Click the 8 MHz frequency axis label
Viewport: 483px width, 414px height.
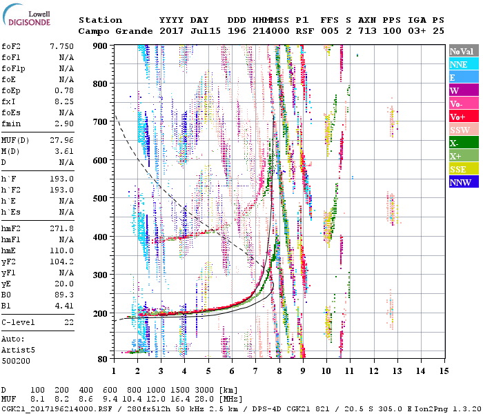(x=279, y=371)
